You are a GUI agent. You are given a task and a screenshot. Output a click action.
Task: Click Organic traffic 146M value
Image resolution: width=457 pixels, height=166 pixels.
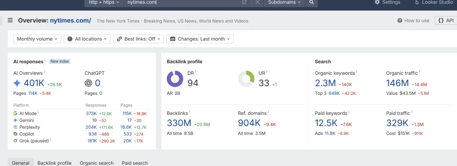click(x=398, y=83)
